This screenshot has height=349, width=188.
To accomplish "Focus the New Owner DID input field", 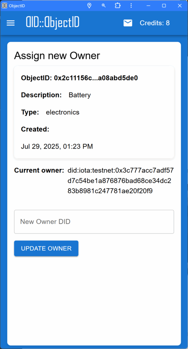I will coord(94,222).
